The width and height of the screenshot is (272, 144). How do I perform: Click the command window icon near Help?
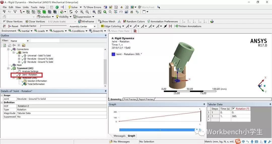(x=52, y=7)
